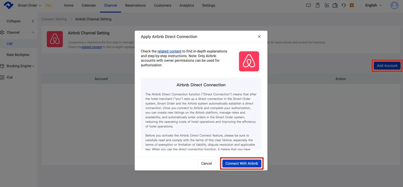Click Connect With Airbnb button
The image size is (403, 187).
coord(242,163)
